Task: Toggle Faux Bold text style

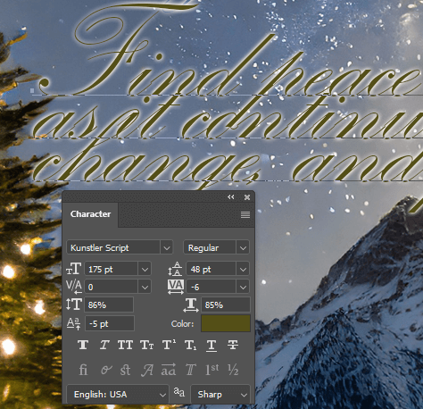Action: click(x=83, y=345)
